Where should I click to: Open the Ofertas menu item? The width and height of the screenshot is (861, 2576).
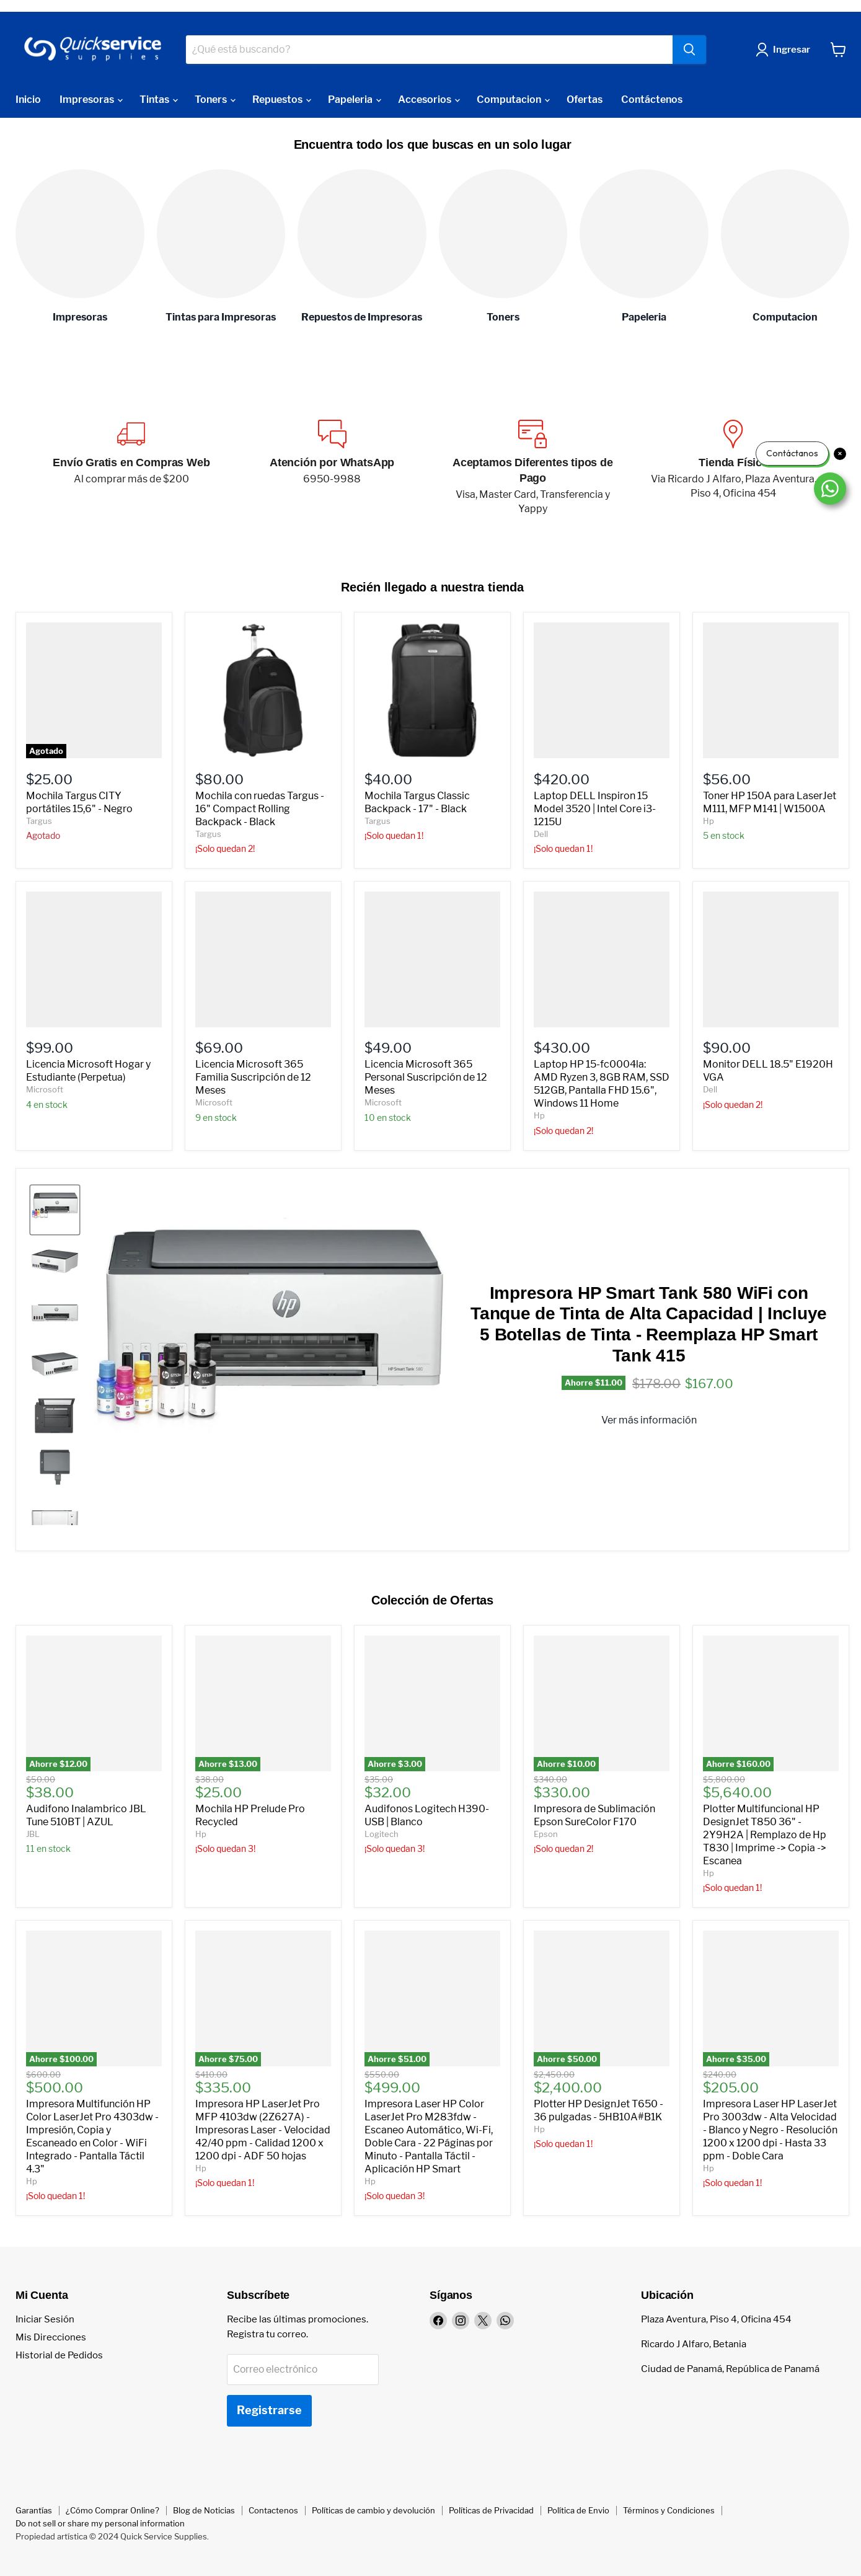tap(584, 99)
